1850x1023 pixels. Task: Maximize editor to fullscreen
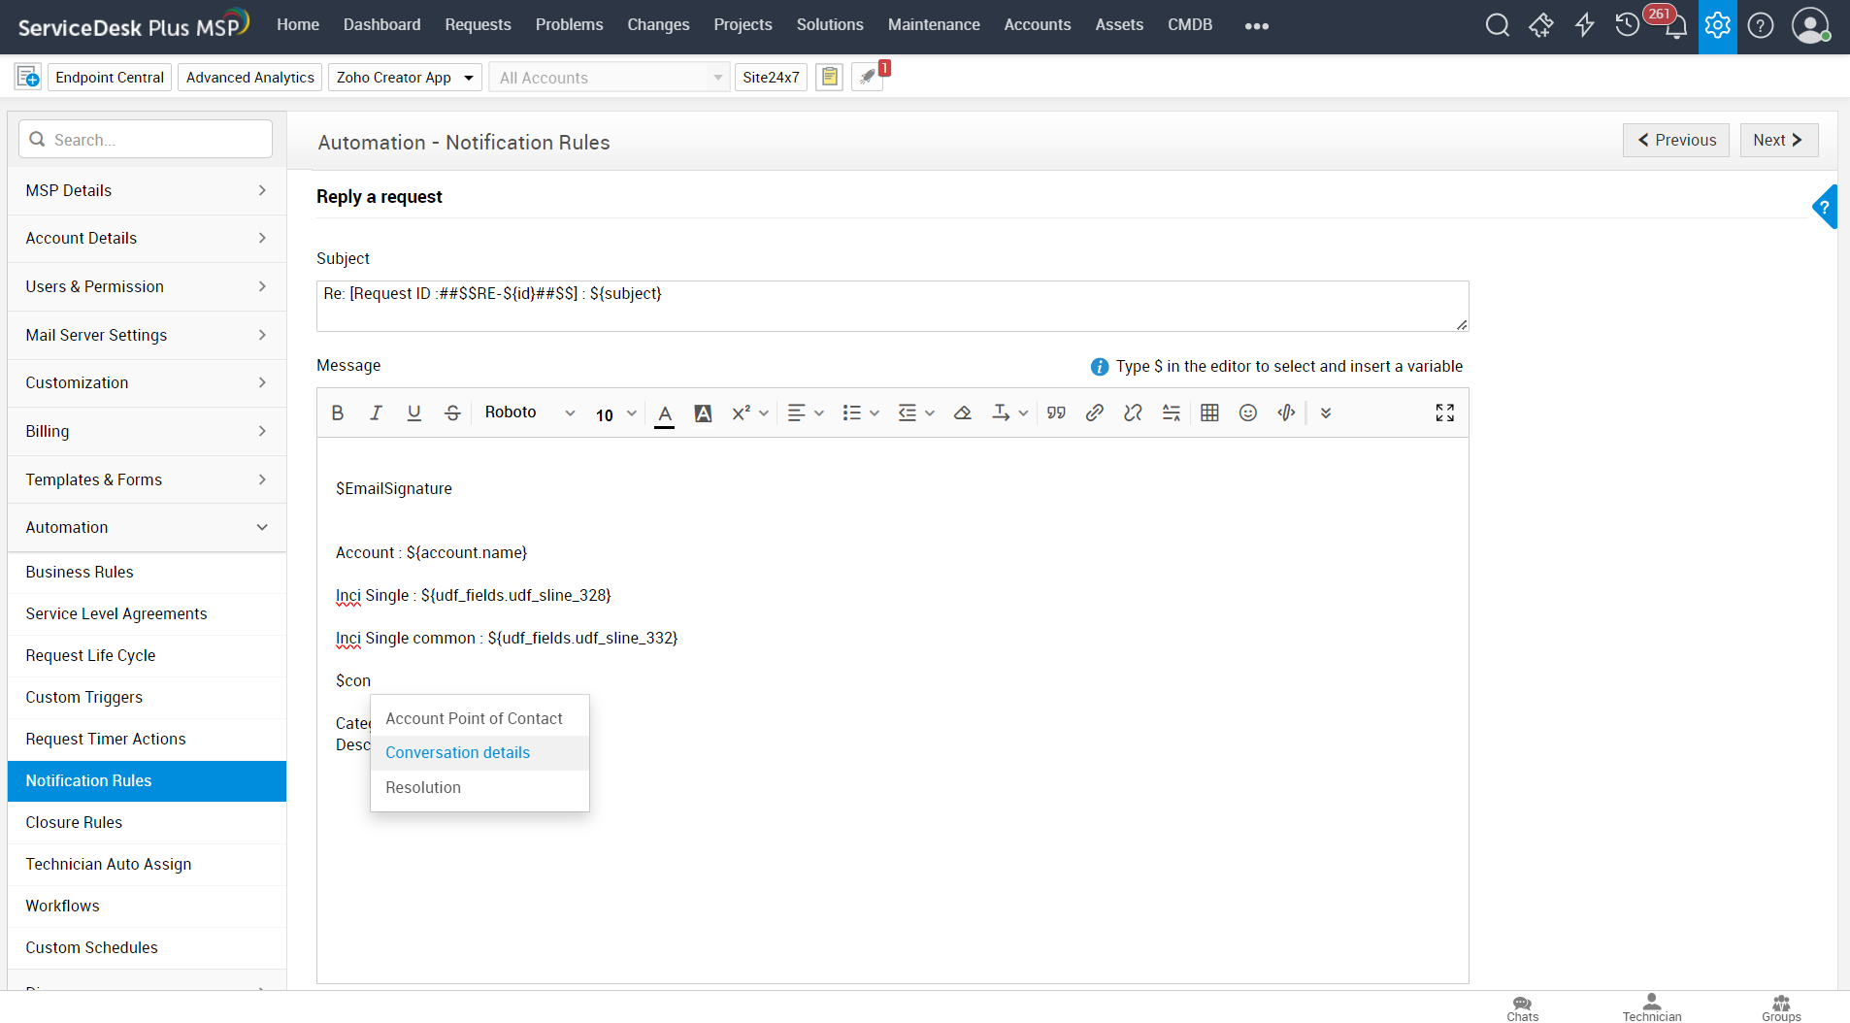1445,413
